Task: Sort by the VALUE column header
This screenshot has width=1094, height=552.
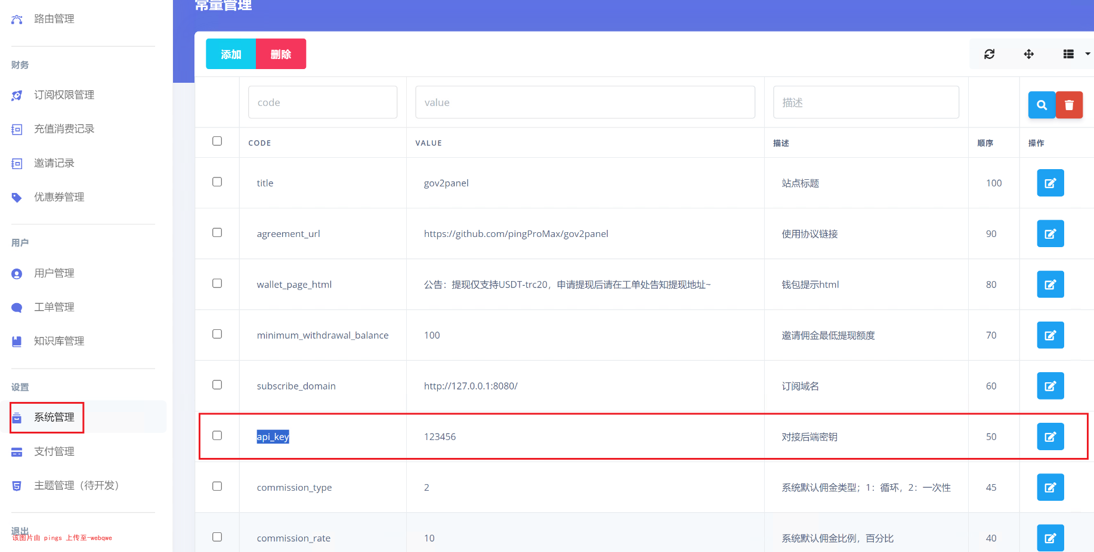Action: (x=428, y=143)
